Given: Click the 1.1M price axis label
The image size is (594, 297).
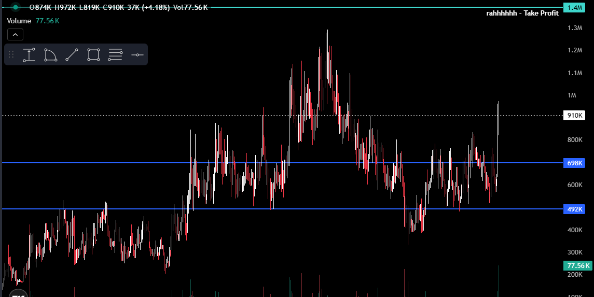Looking at the screenshot, I should pyautogui.click(x=575, y=73).
